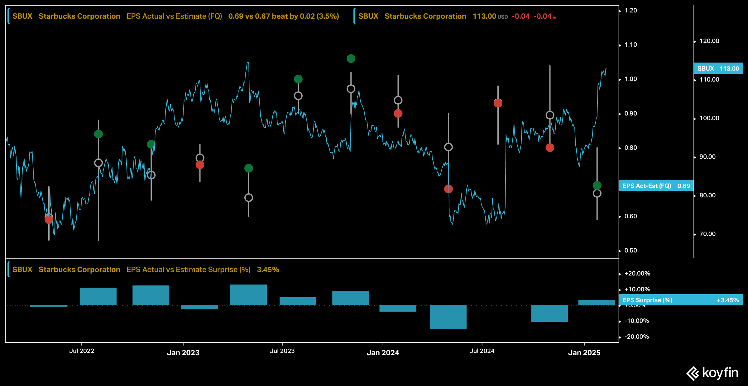Click the 113.00 USD price value in legend
Viewport: 748px width, 386px height.
[490, 16]
